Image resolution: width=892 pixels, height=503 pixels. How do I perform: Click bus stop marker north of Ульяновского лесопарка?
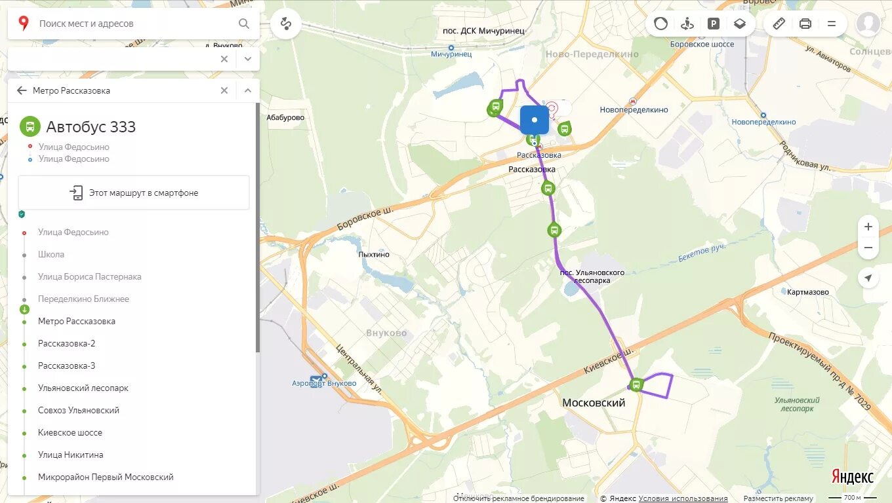point(554,231)
